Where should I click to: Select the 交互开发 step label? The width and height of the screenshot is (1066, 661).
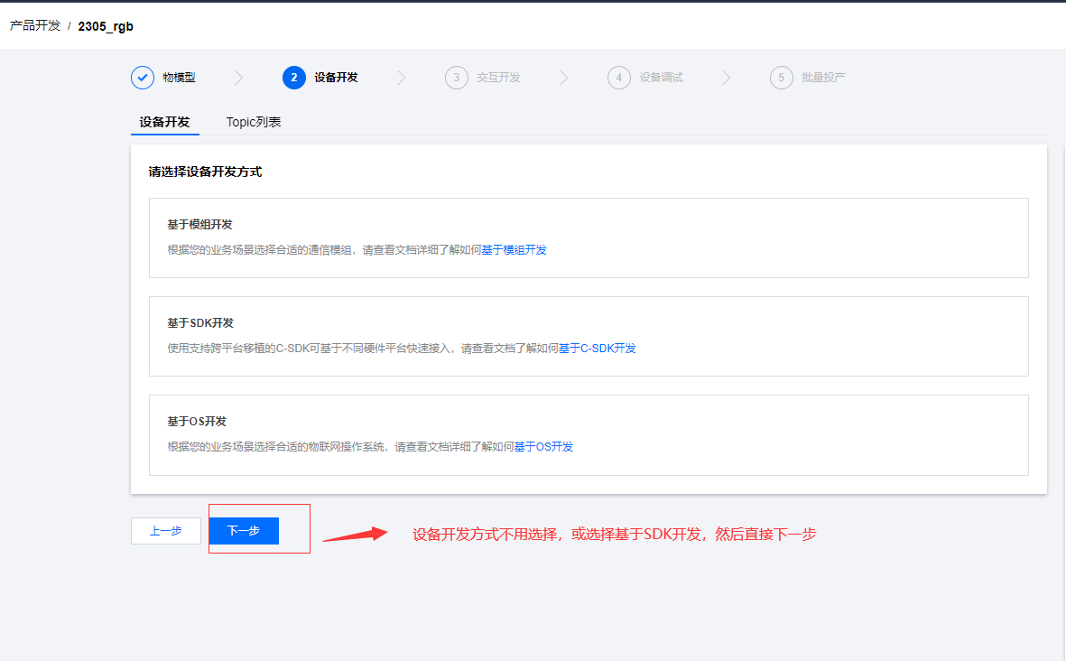pos(498,78)
